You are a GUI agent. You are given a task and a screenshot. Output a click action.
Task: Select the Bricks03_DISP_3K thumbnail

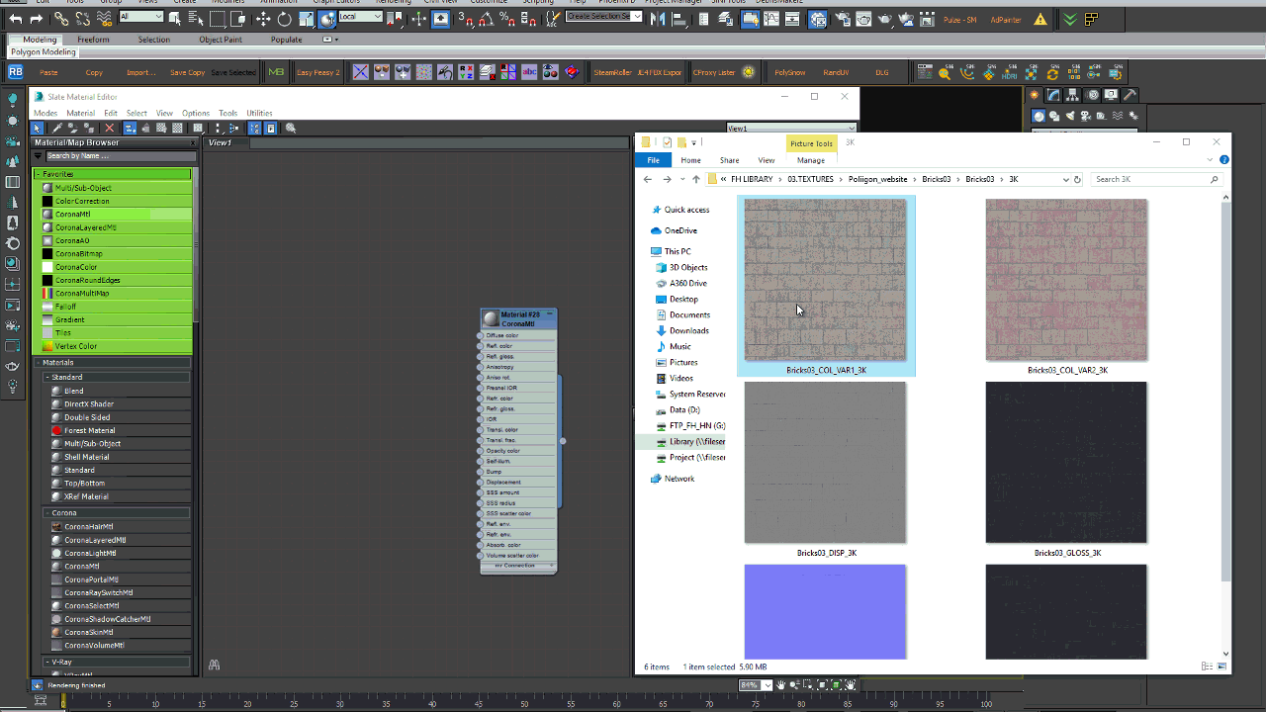pyautogui.click(x=825, y=463)
